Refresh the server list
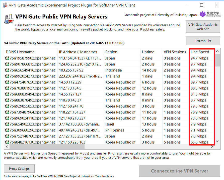224x180 pixels. tap(203, 41)
